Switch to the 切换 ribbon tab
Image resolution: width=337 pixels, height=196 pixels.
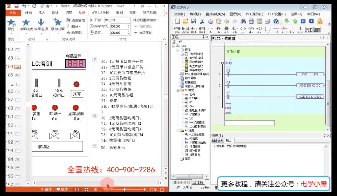[69, 13]
